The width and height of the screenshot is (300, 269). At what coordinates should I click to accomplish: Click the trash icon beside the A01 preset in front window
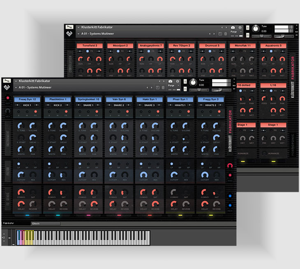(x=163, y=87)
